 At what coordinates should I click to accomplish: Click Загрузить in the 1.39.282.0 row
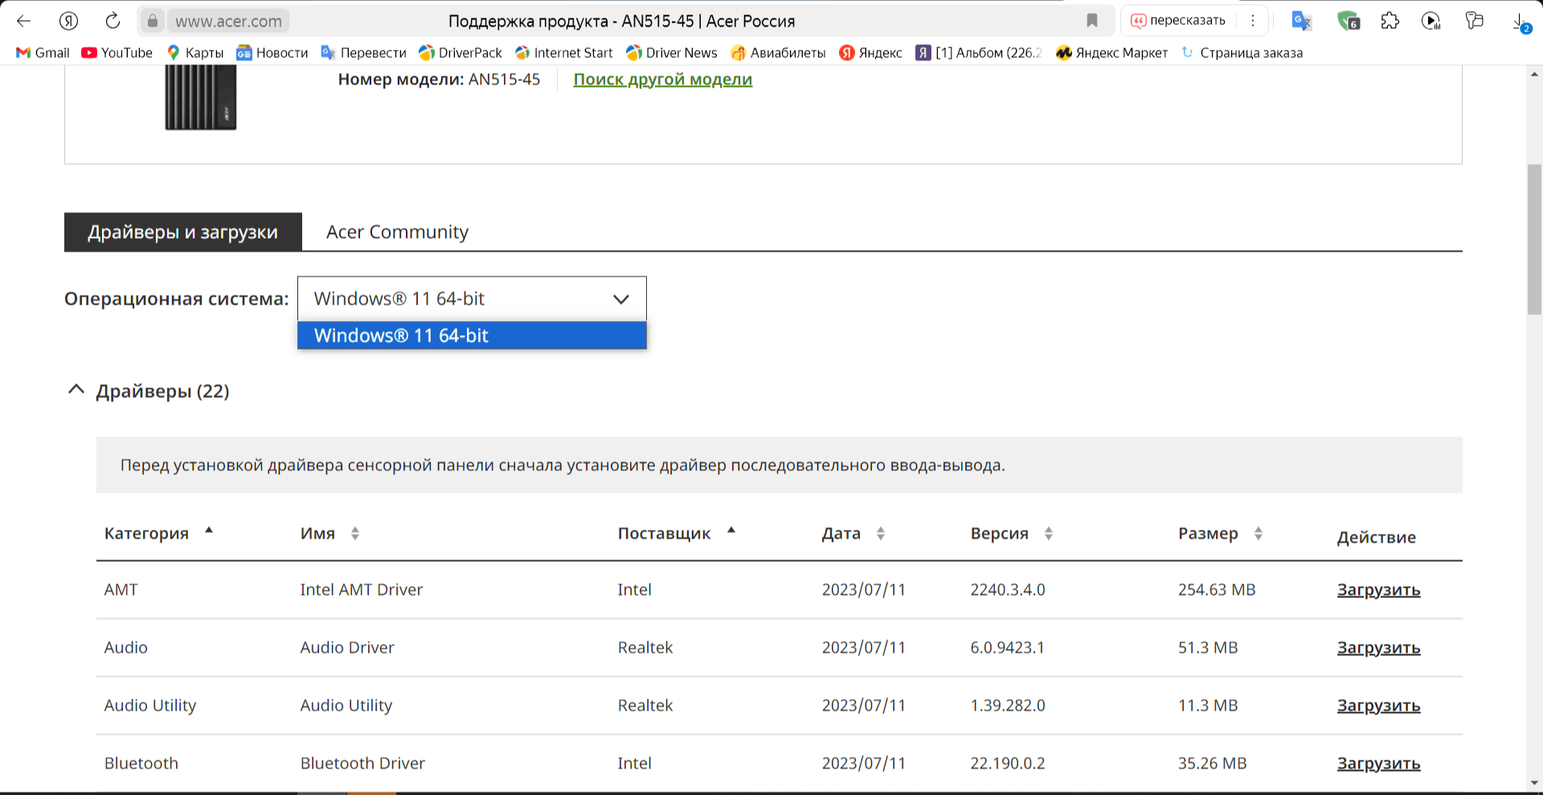tap(1378, 705)
